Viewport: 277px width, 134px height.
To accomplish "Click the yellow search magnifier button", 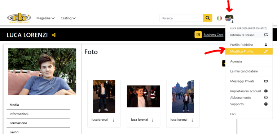I will [208, 18].
